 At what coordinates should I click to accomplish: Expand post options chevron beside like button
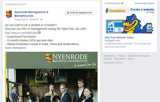pos(97,12)
